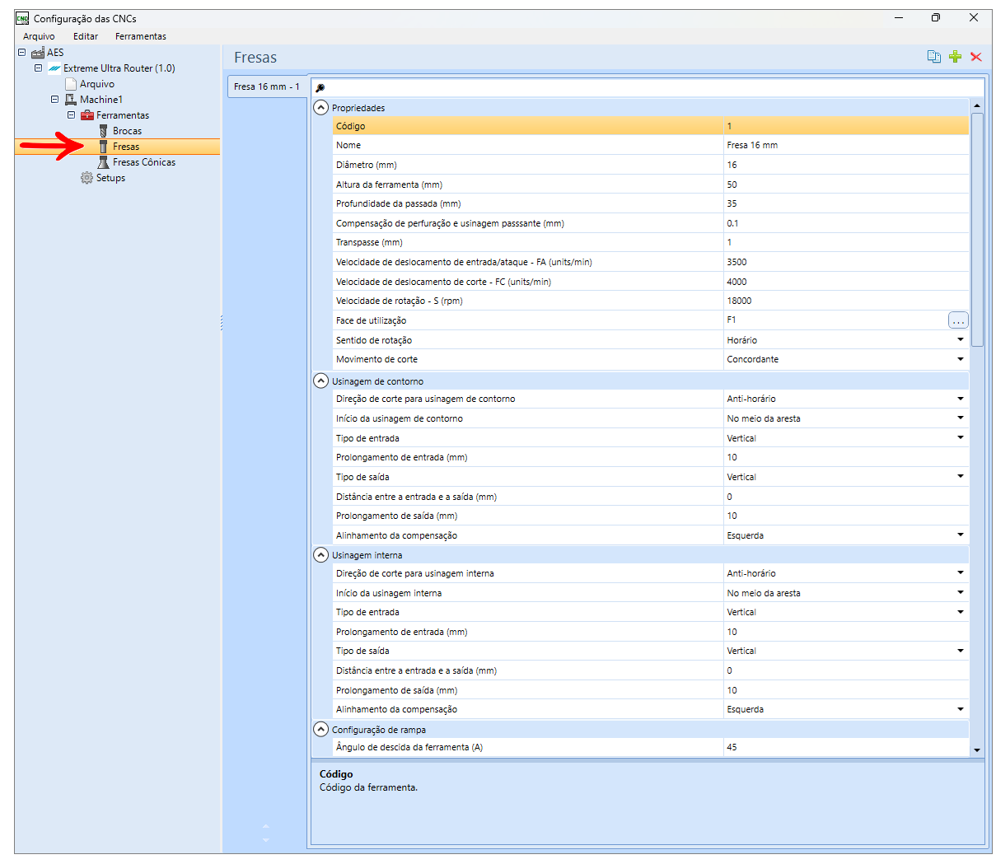Screen dimensions: 996x864
Task: Open the Movimento de corte dropdown
Action: click(961, 359)
